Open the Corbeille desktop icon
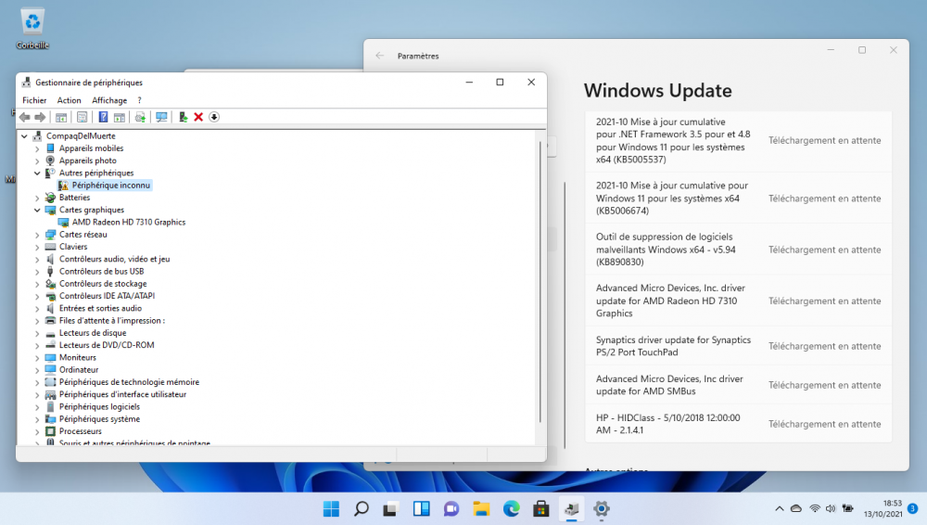 32,29
